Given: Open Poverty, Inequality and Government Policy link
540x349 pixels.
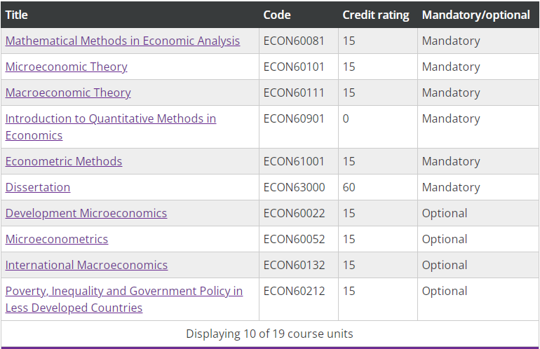Looking at the screenshot, I should 124,291.
